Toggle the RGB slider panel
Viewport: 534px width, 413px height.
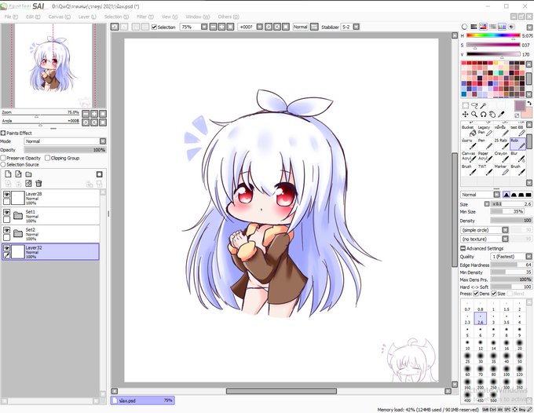point(474,27)
